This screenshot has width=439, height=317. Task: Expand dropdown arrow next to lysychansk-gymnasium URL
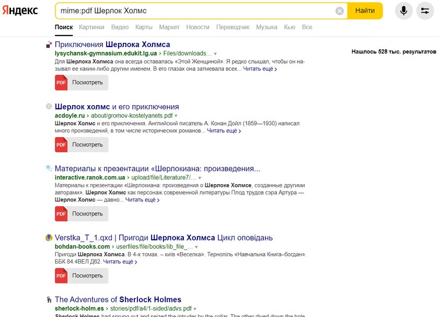(x=215, y=54)
